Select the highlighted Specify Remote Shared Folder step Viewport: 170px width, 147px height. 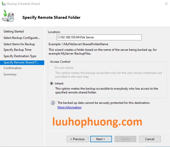[21, 62]
